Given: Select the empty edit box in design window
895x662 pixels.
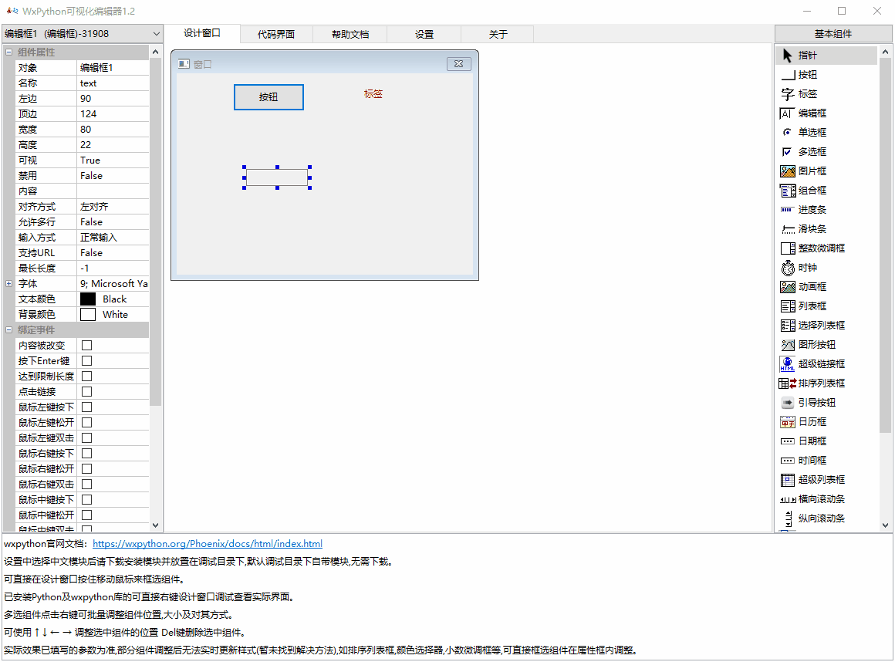Looking at the screenshot, I should click(277, 177).
